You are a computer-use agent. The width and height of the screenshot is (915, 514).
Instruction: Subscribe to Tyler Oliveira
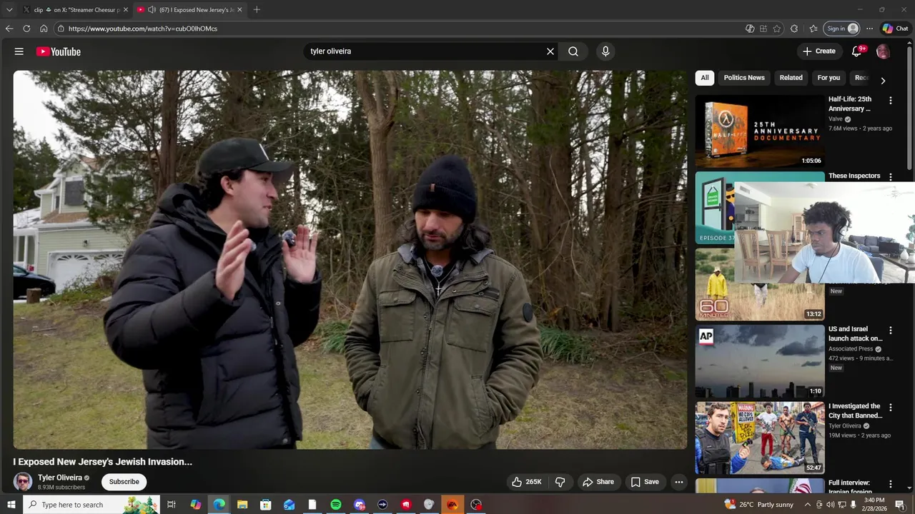124,482
